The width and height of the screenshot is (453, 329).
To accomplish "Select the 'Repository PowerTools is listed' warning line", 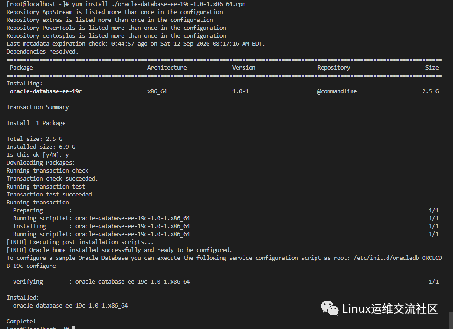I will [x=116, y=28].
